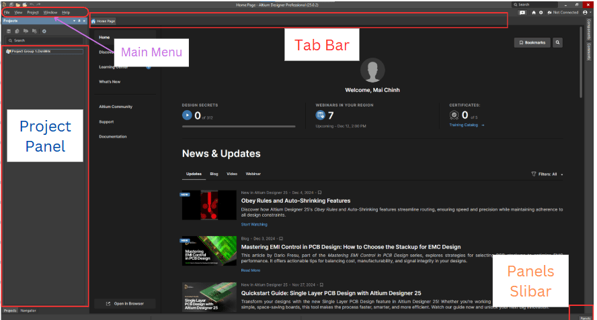Click the Projects panel search field

point(46,40)
